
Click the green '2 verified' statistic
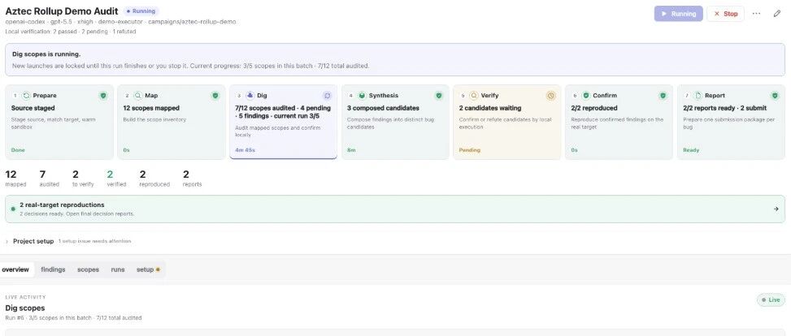[116, 179]
